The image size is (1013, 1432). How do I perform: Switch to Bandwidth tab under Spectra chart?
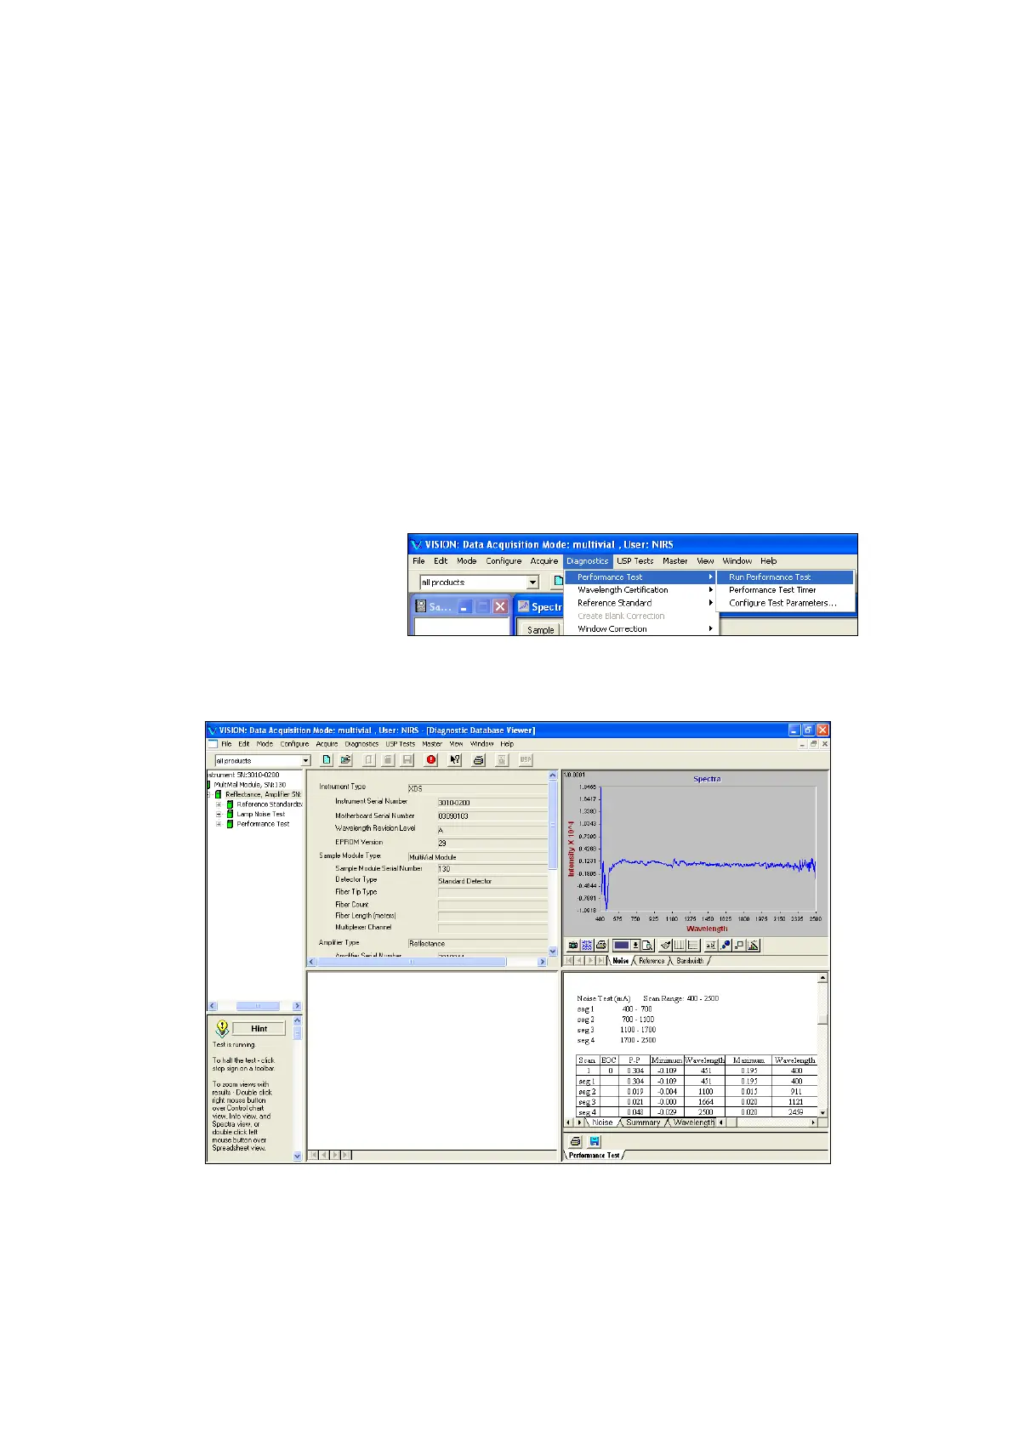click(691, 961)
